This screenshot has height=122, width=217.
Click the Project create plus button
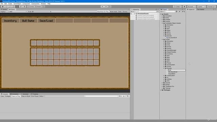[161, 12]
